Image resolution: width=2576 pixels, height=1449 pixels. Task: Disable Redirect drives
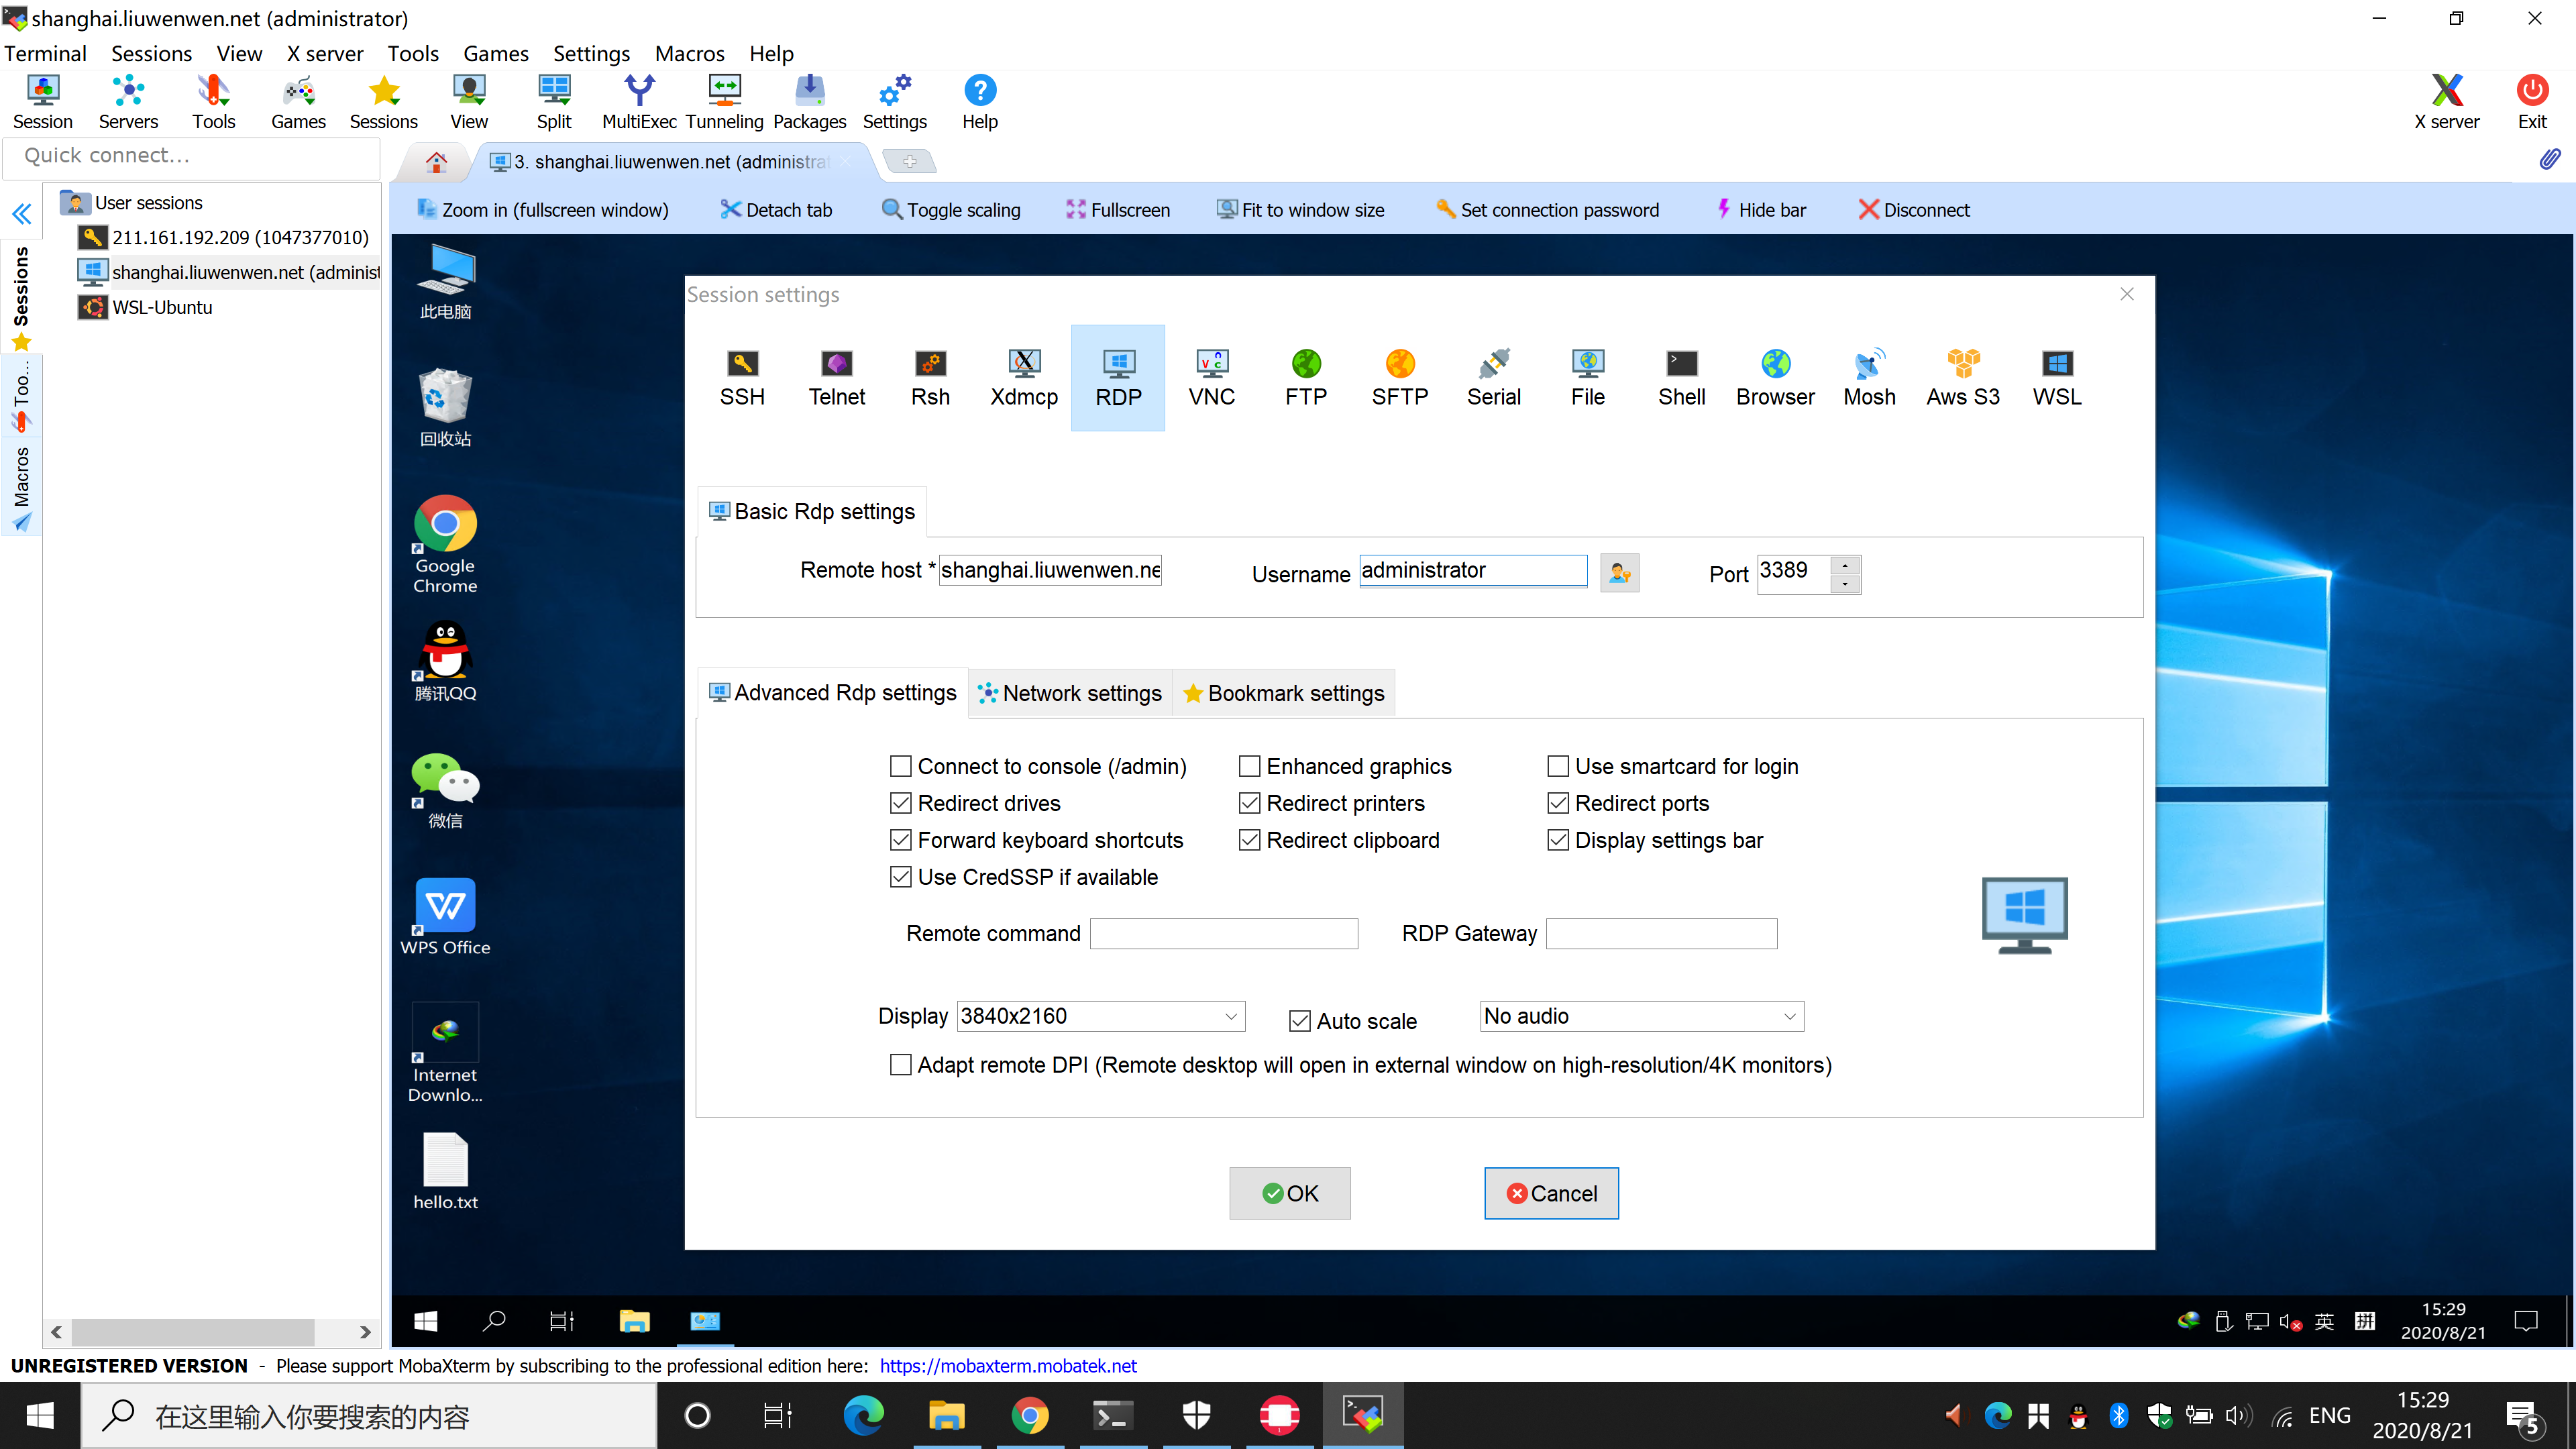pos(901,803)
